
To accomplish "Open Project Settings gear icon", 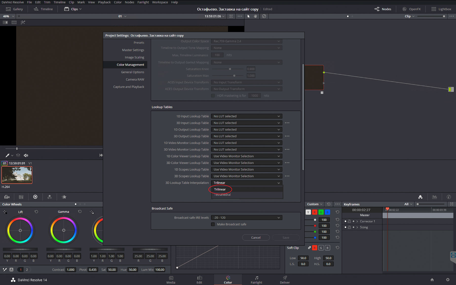I will pyautogui.click(x=448, y=280).
